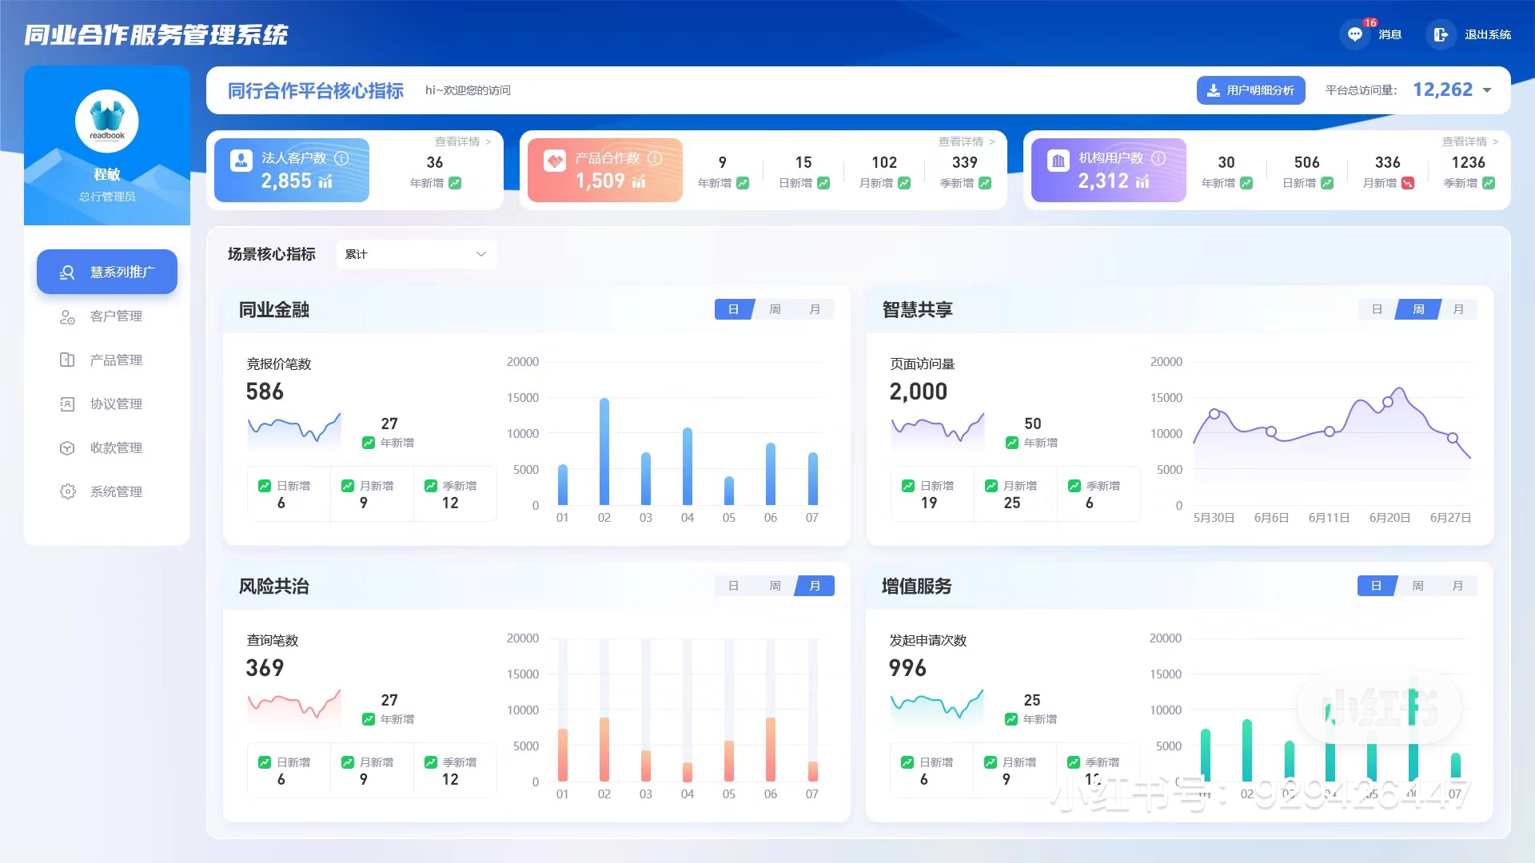Switch 风险共治 chart to 日 view
1535x863 pixels.
pyautogui.click(x=733, y=586)
